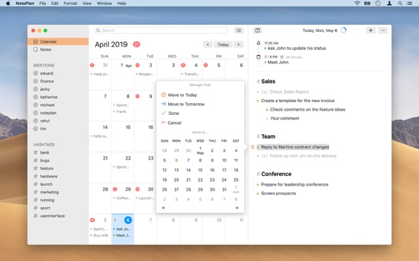Select May 24 in Move to calendar
Image resolution: width=419 pixels, height=261 pixels.
[x=224, y=180]
